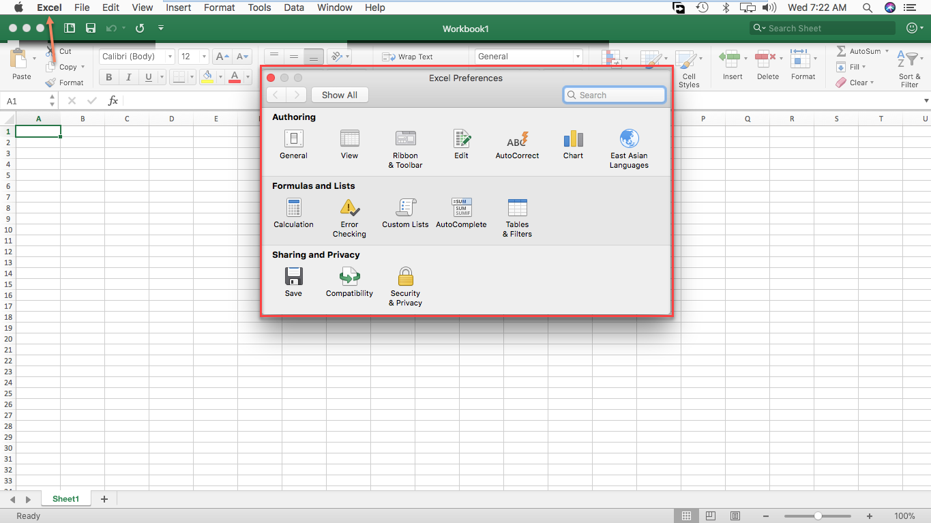Toggle Underline formatting
This screenshot has height=523, width=931.
click(x=147, y=77)
